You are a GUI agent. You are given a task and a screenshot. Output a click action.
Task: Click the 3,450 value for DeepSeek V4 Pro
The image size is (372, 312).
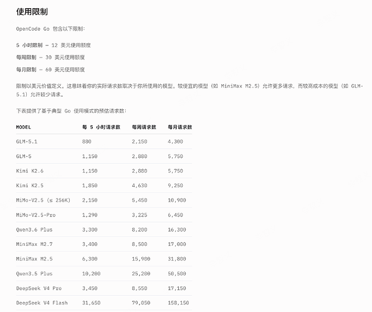[x=90, y=288]
